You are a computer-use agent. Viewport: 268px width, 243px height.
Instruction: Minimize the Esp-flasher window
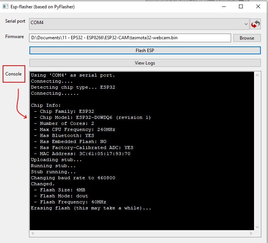click(224, 7)
